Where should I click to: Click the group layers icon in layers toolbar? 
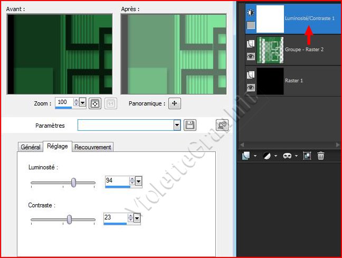[307, 156]
